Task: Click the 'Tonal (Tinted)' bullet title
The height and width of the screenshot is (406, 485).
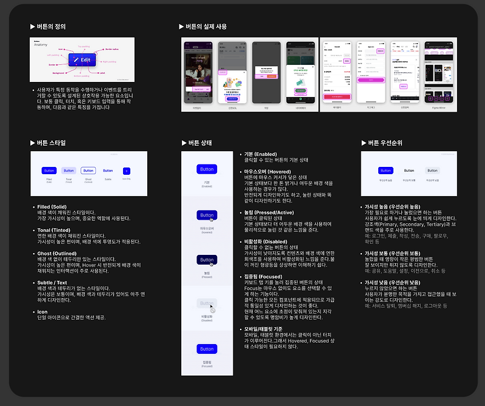Action: tap(54, 230)
